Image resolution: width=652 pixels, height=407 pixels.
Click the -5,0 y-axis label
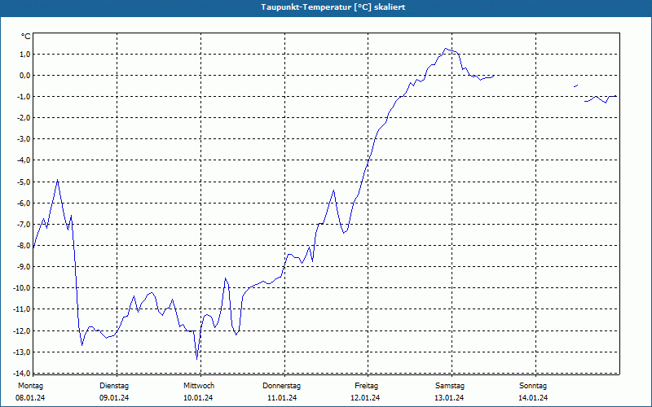coord(23,182)
